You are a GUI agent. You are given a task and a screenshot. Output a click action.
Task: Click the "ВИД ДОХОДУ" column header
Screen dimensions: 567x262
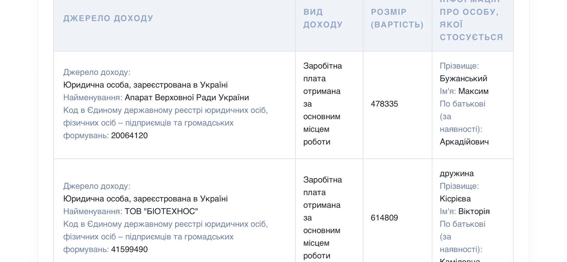pos(323,18)
